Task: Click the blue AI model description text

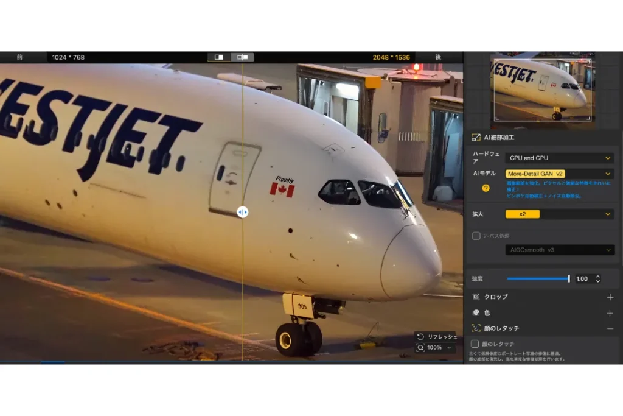Action: [559, 189]
